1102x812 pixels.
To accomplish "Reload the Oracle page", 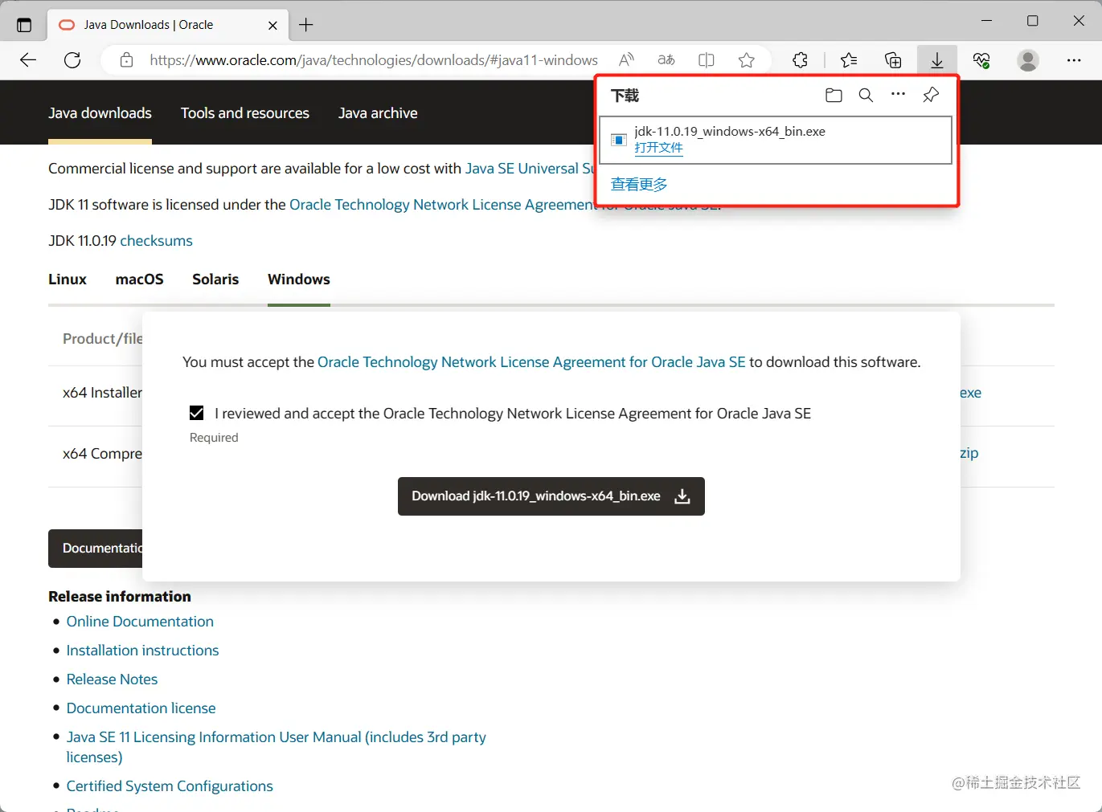I will tap(72, 60).
